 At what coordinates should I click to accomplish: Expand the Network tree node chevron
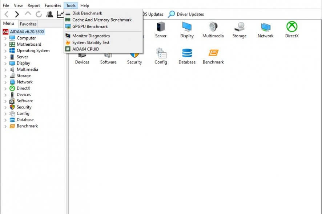point(5,82)
